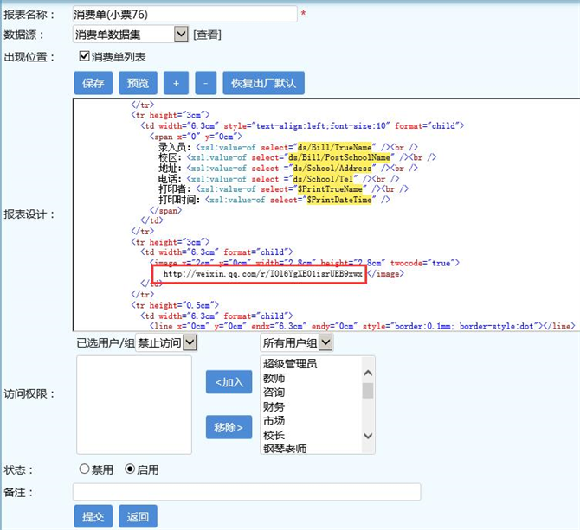The image size is (580, 530).
Task: Open the 消费单数据集 data source dropdown
Action: pyautogui.click(x=131, y=35)
